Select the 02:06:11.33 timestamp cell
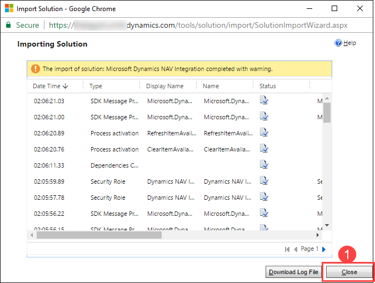The image size is (375, 283). coord(49,165)
